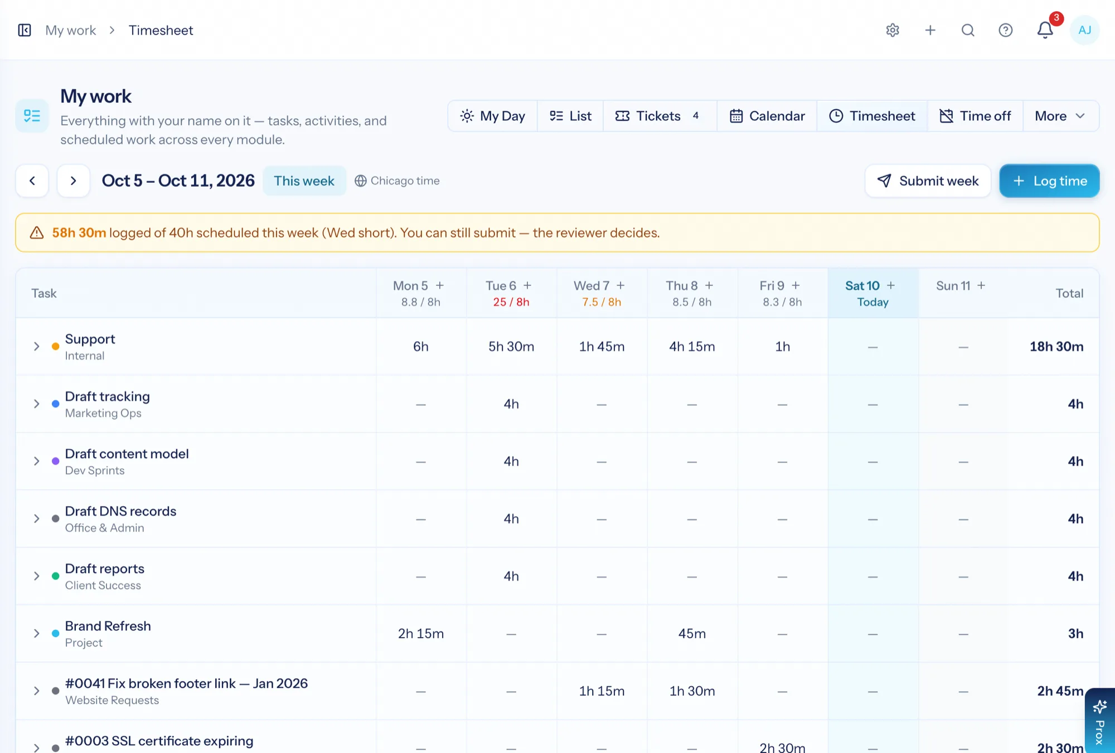
Task: Go to previous week arrow
Action: [x=32, y=181]
